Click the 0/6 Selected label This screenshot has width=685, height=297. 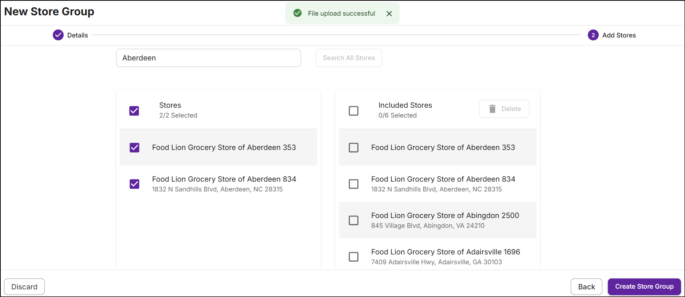[397, 115]
